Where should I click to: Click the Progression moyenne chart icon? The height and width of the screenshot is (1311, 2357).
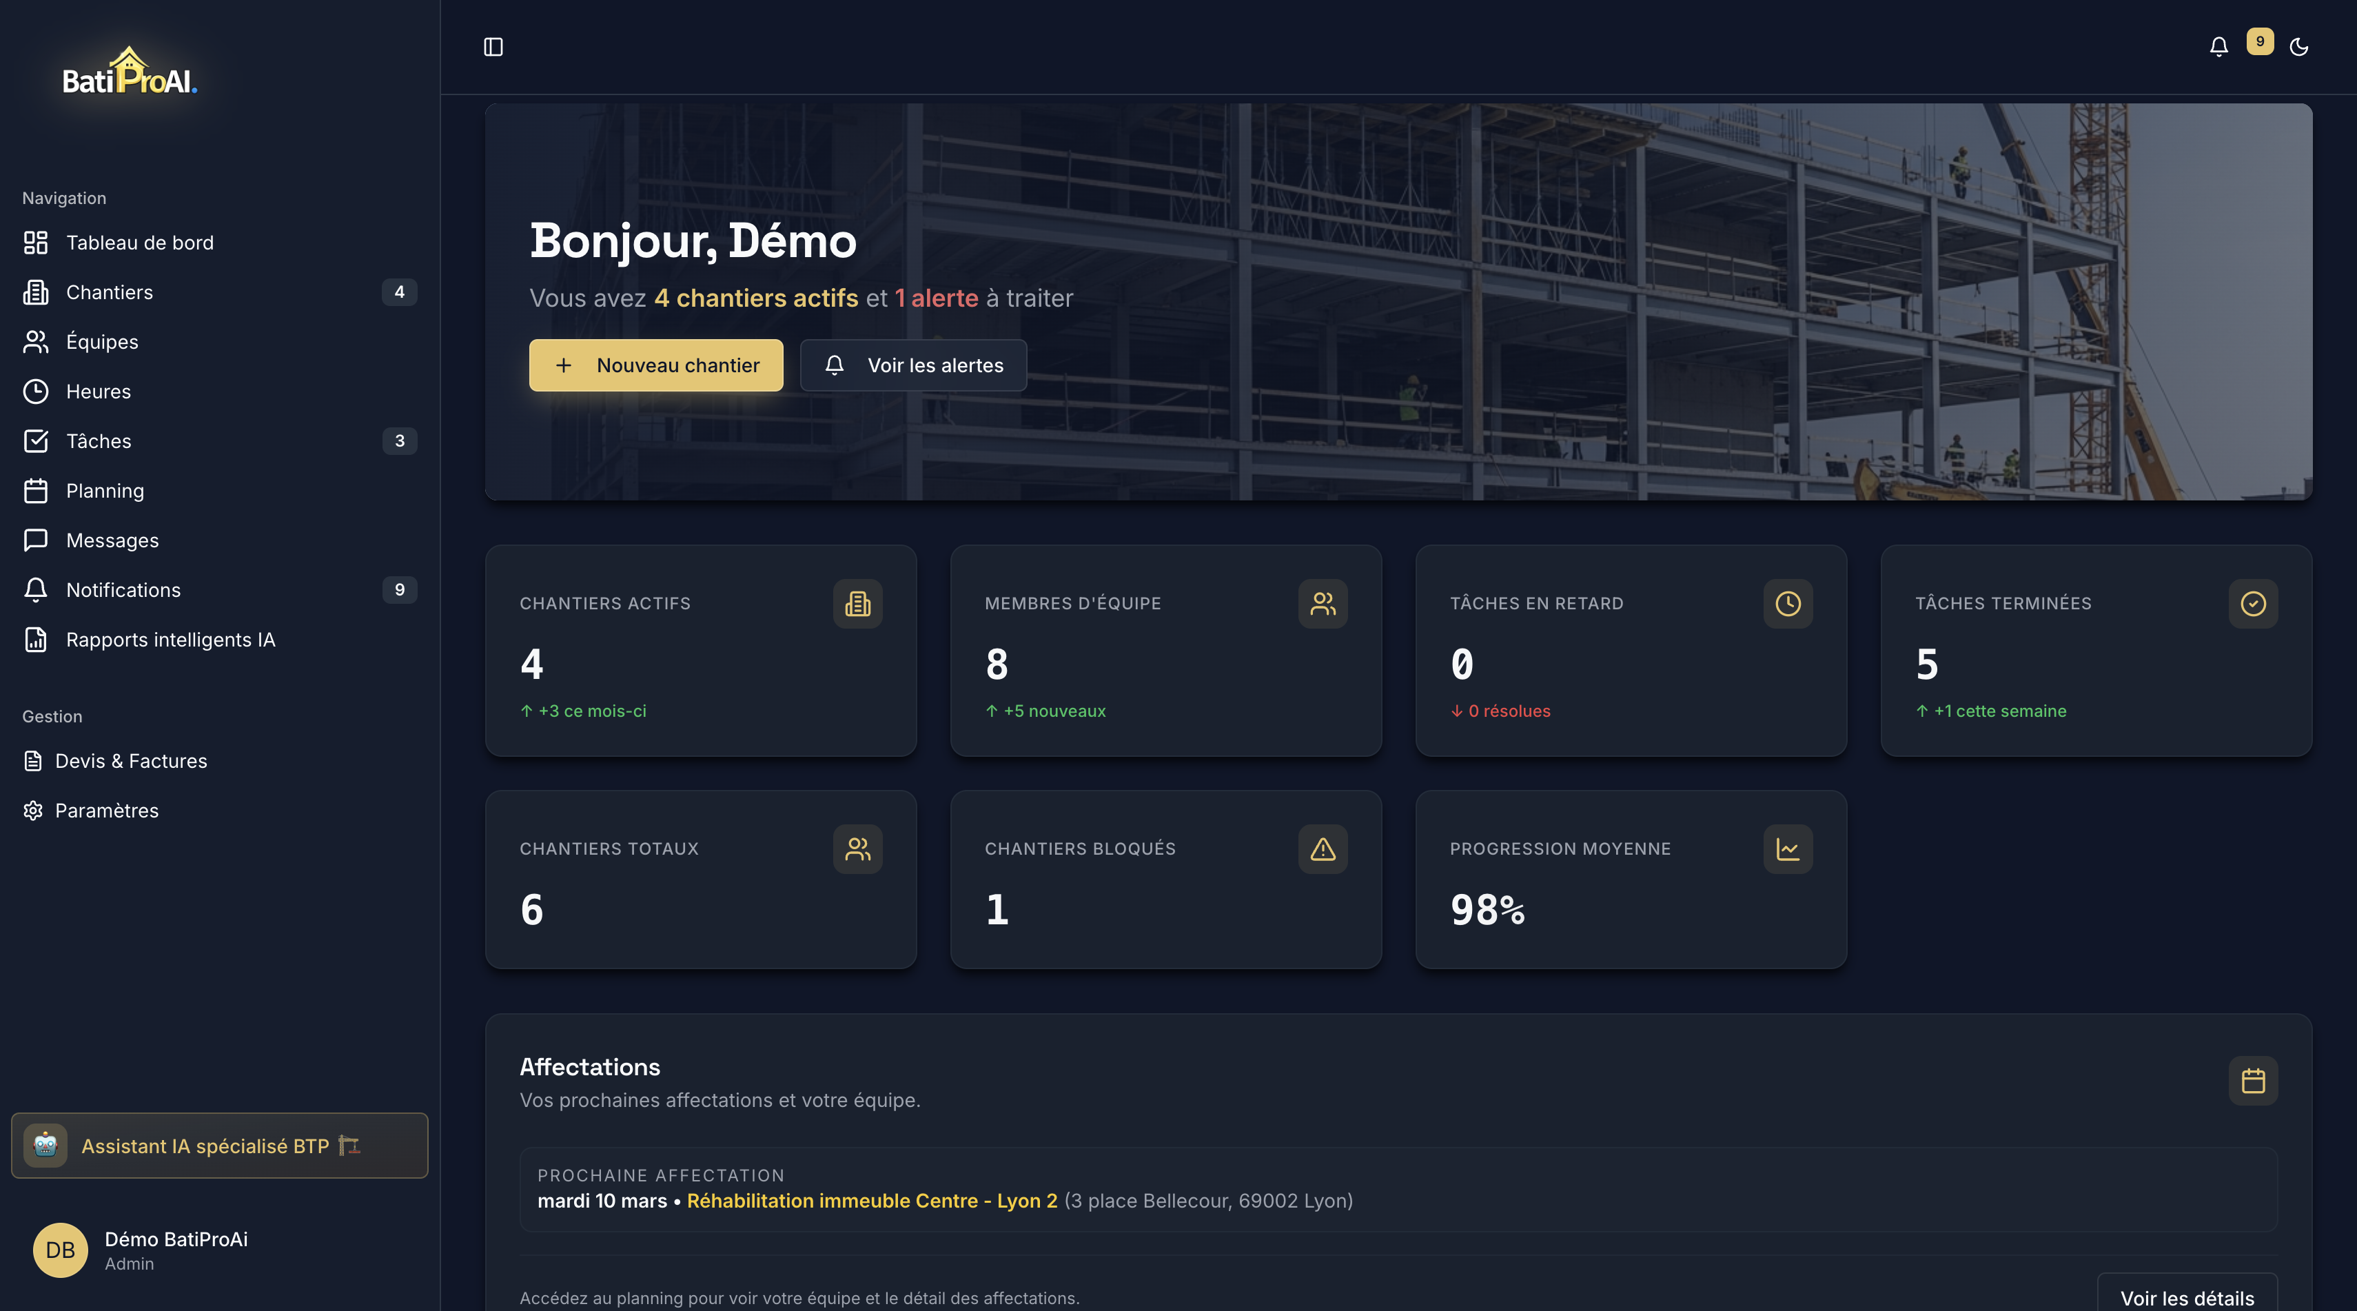tap(1787, 849)
